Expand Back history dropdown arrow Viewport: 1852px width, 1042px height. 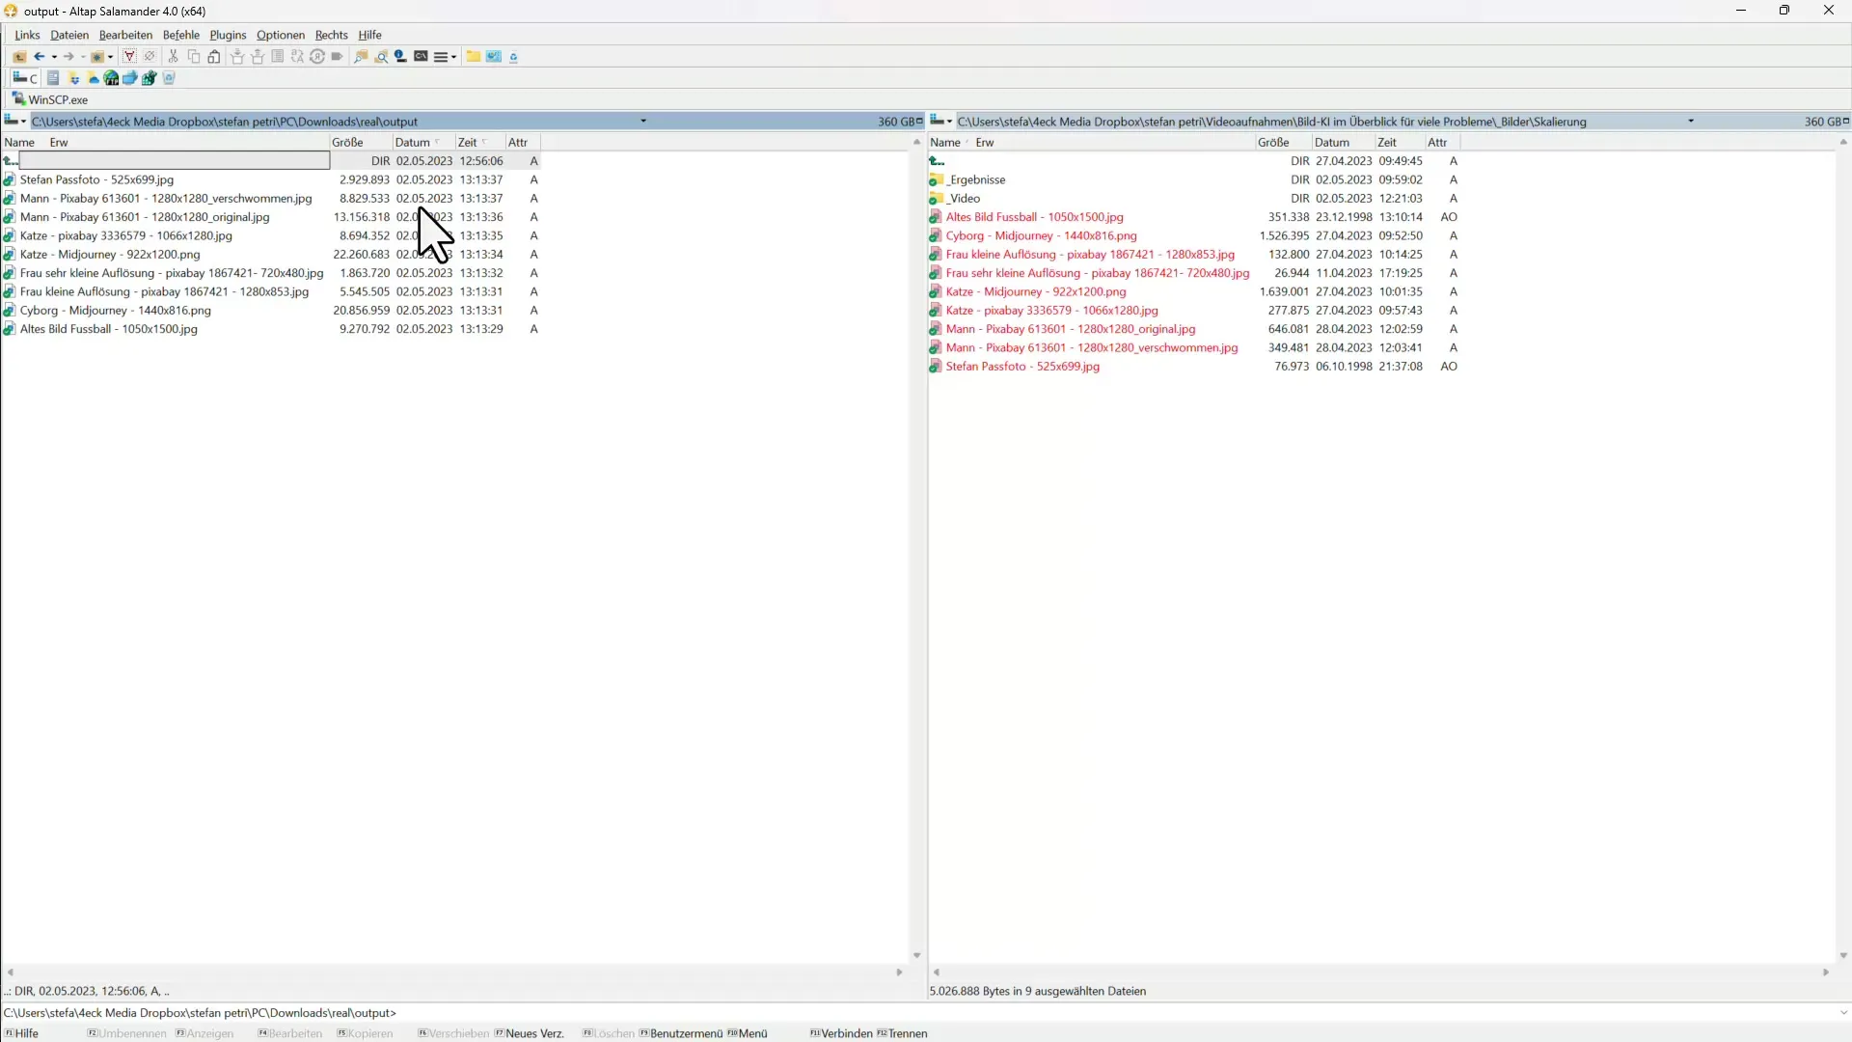click(x=54, y=57)
